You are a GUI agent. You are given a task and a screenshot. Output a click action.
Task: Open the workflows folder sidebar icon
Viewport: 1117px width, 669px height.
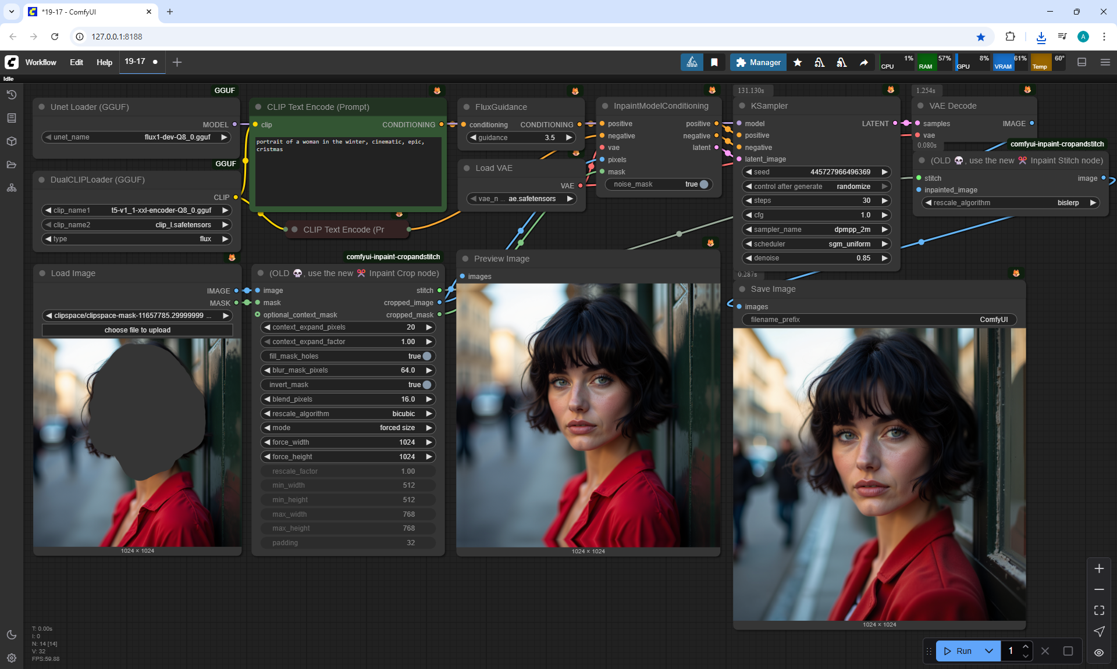12,164
